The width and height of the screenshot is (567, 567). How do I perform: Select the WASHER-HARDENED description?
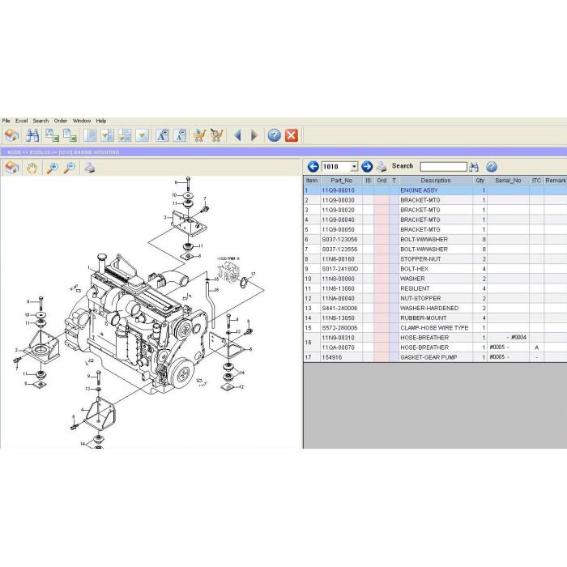click(429, 308)
